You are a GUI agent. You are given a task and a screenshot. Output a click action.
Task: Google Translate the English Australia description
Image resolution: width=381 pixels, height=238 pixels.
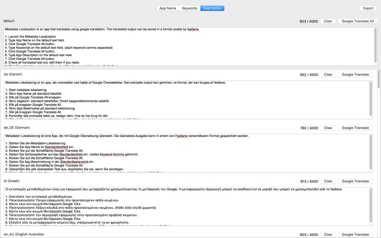pos(355,235)
